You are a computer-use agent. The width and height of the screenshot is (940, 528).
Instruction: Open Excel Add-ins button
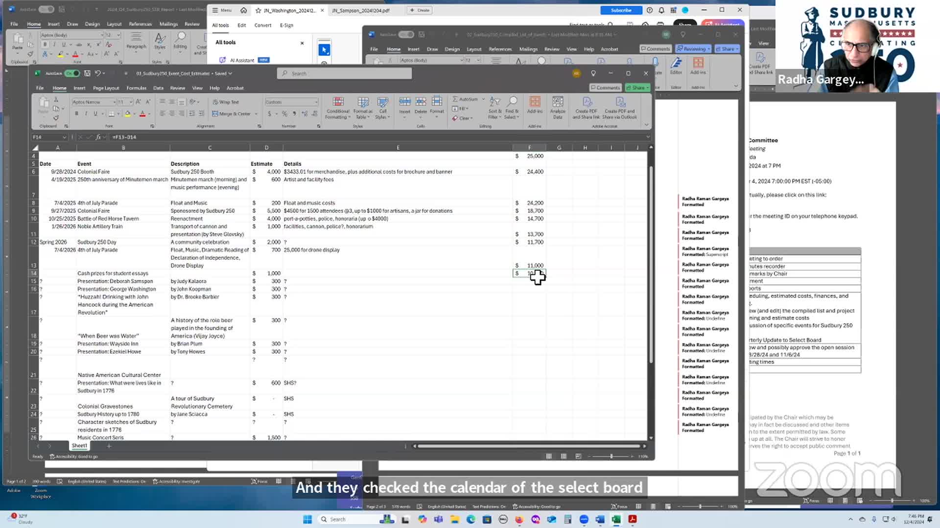pyautogui.click(x=535, y=105)
